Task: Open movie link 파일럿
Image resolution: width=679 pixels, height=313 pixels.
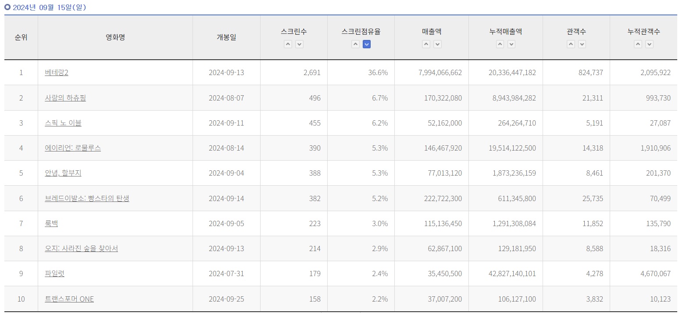Action: pyautogui.click(x=54, y=273)
